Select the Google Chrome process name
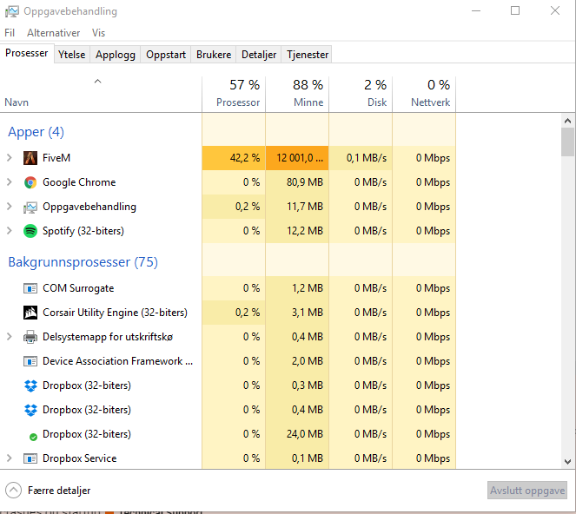Viewport: 576px width, 514px height. 79,182
